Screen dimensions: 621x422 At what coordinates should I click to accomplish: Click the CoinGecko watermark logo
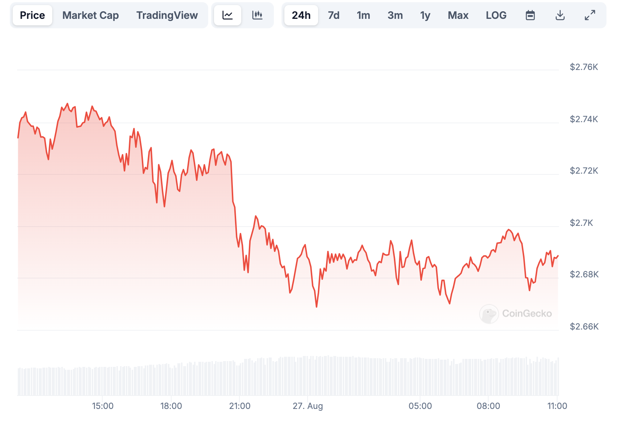tap(515, 314)
